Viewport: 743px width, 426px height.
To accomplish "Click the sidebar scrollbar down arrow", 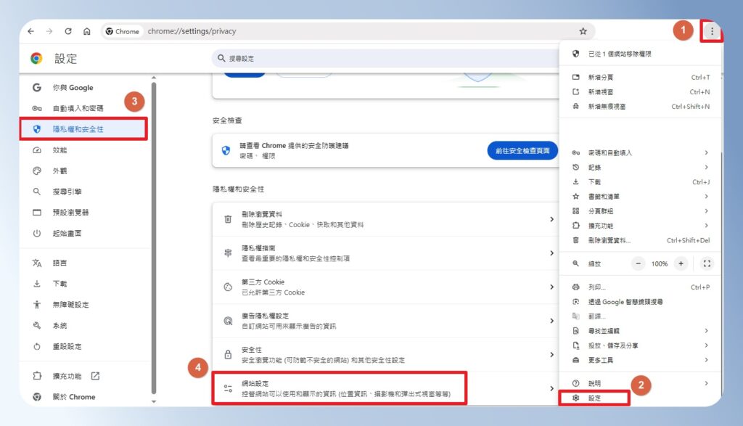I will click(154, 401).
